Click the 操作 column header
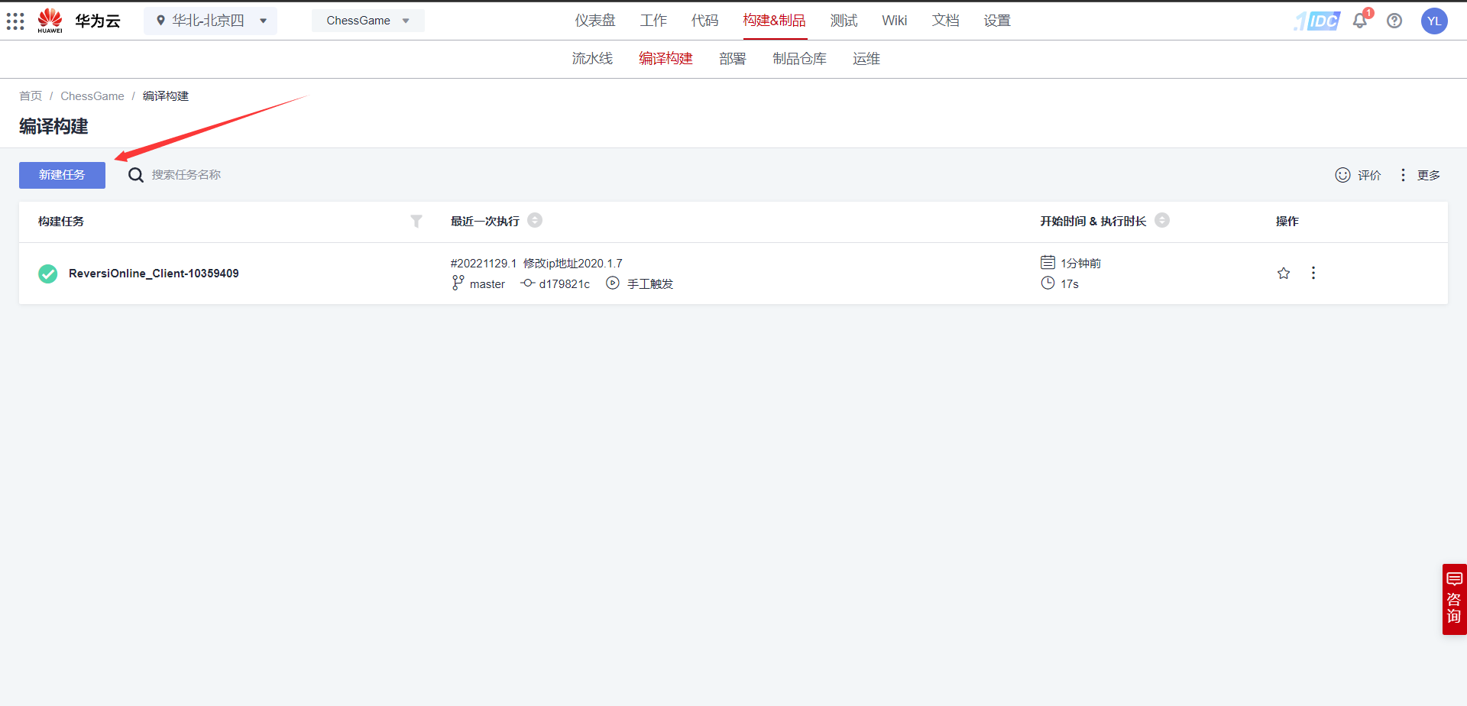This screenshot has height=706, width=1467. pyautogui.click(x=1287, y=221)
